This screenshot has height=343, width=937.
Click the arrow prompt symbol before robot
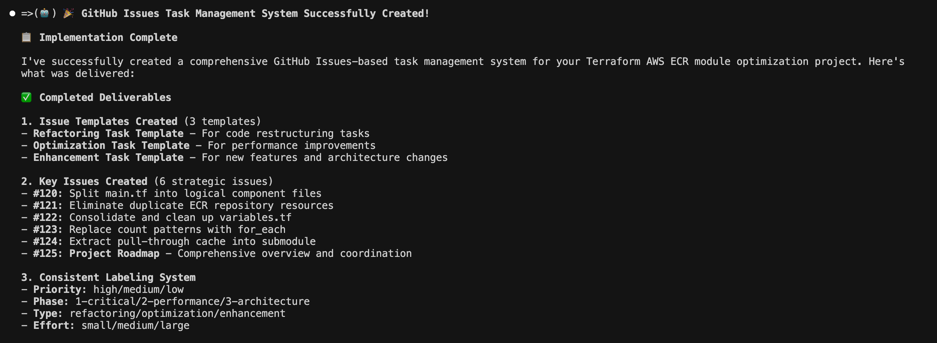27,13
